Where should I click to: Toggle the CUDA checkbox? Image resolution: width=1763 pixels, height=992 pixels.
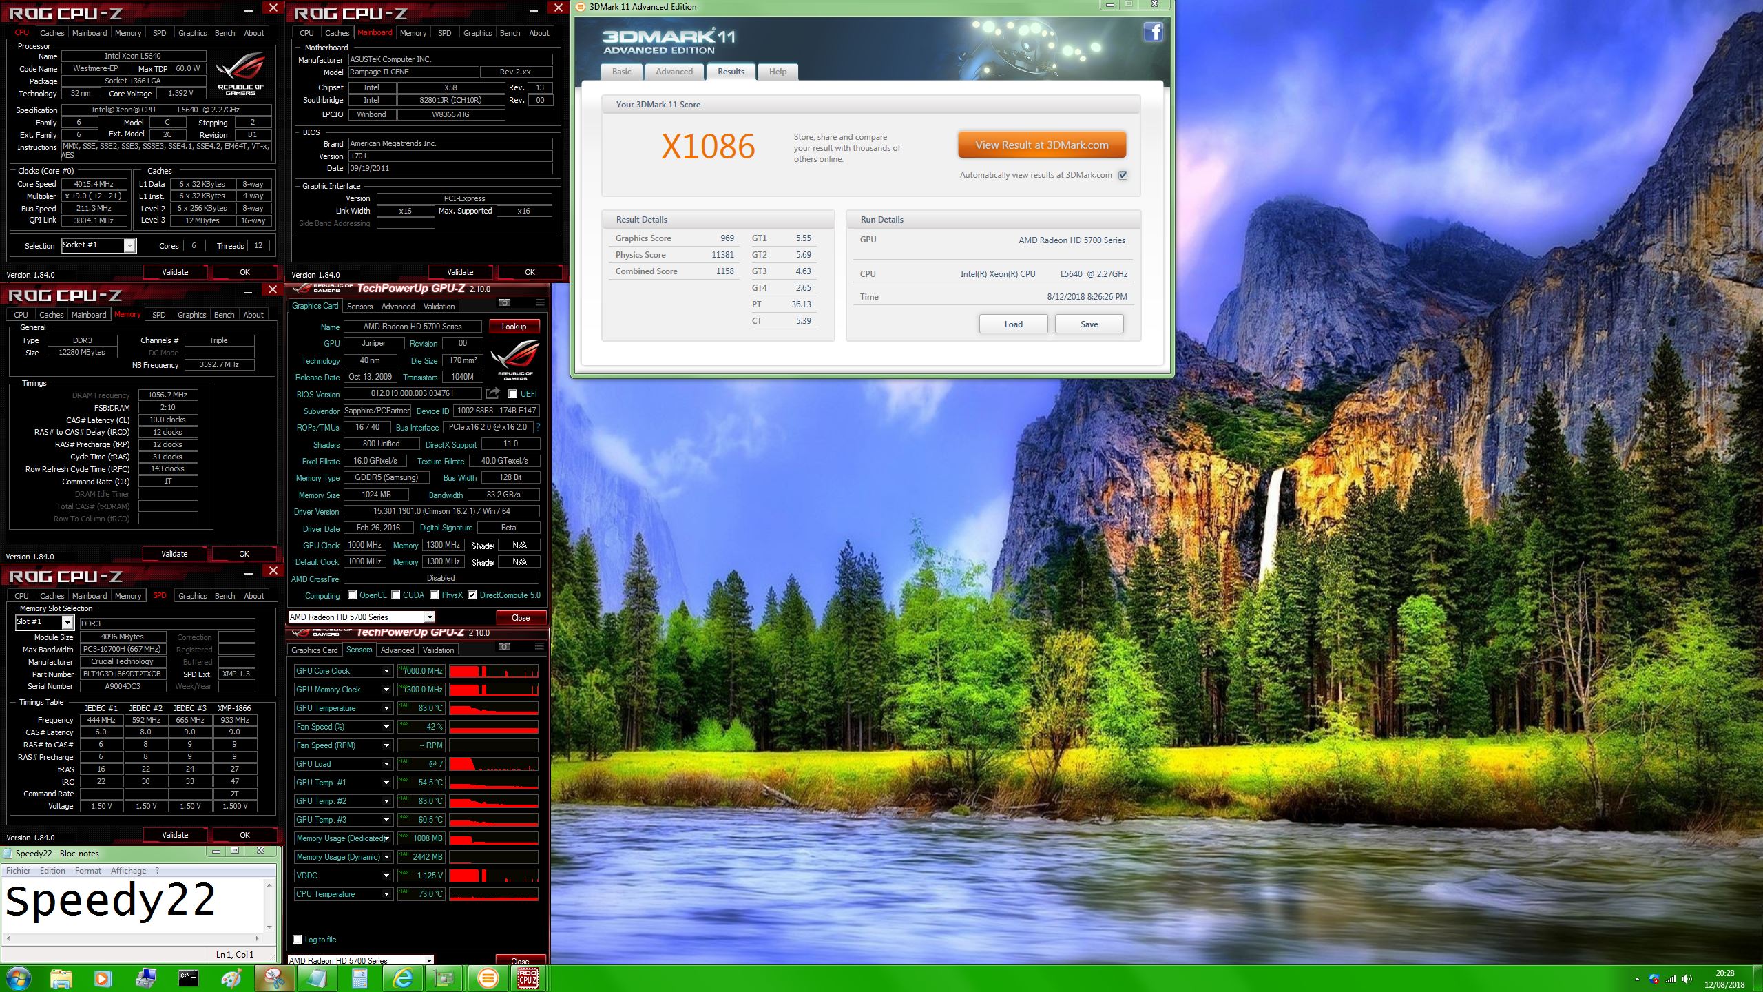[x=396, y=595]
